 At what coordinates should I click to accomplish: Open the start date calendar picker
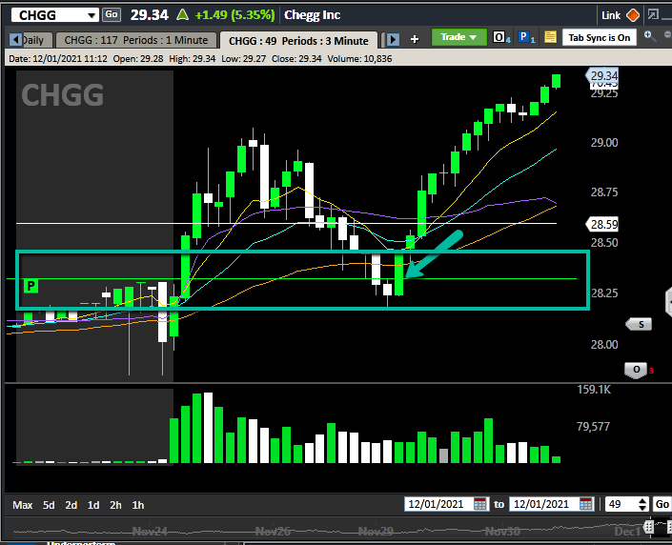(480, 504)
